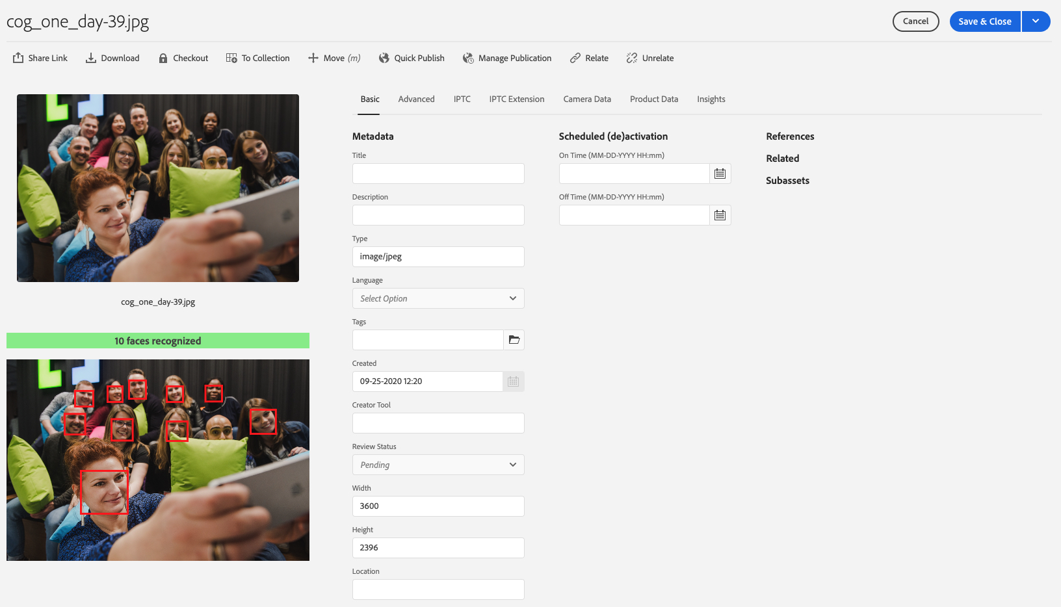Open the Save & Close arrow menu

point(1036,21)
